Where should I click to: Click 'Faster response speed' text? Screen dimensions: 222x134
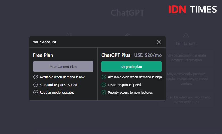tap(124, 85)
